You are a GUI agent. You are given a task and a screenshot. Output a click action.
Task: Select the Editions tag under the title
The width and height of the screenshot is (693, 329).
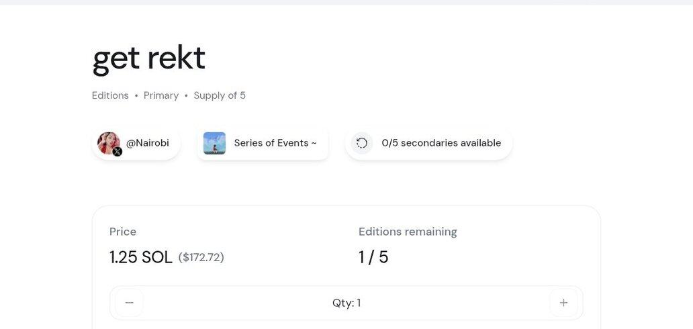click(110, 95)
